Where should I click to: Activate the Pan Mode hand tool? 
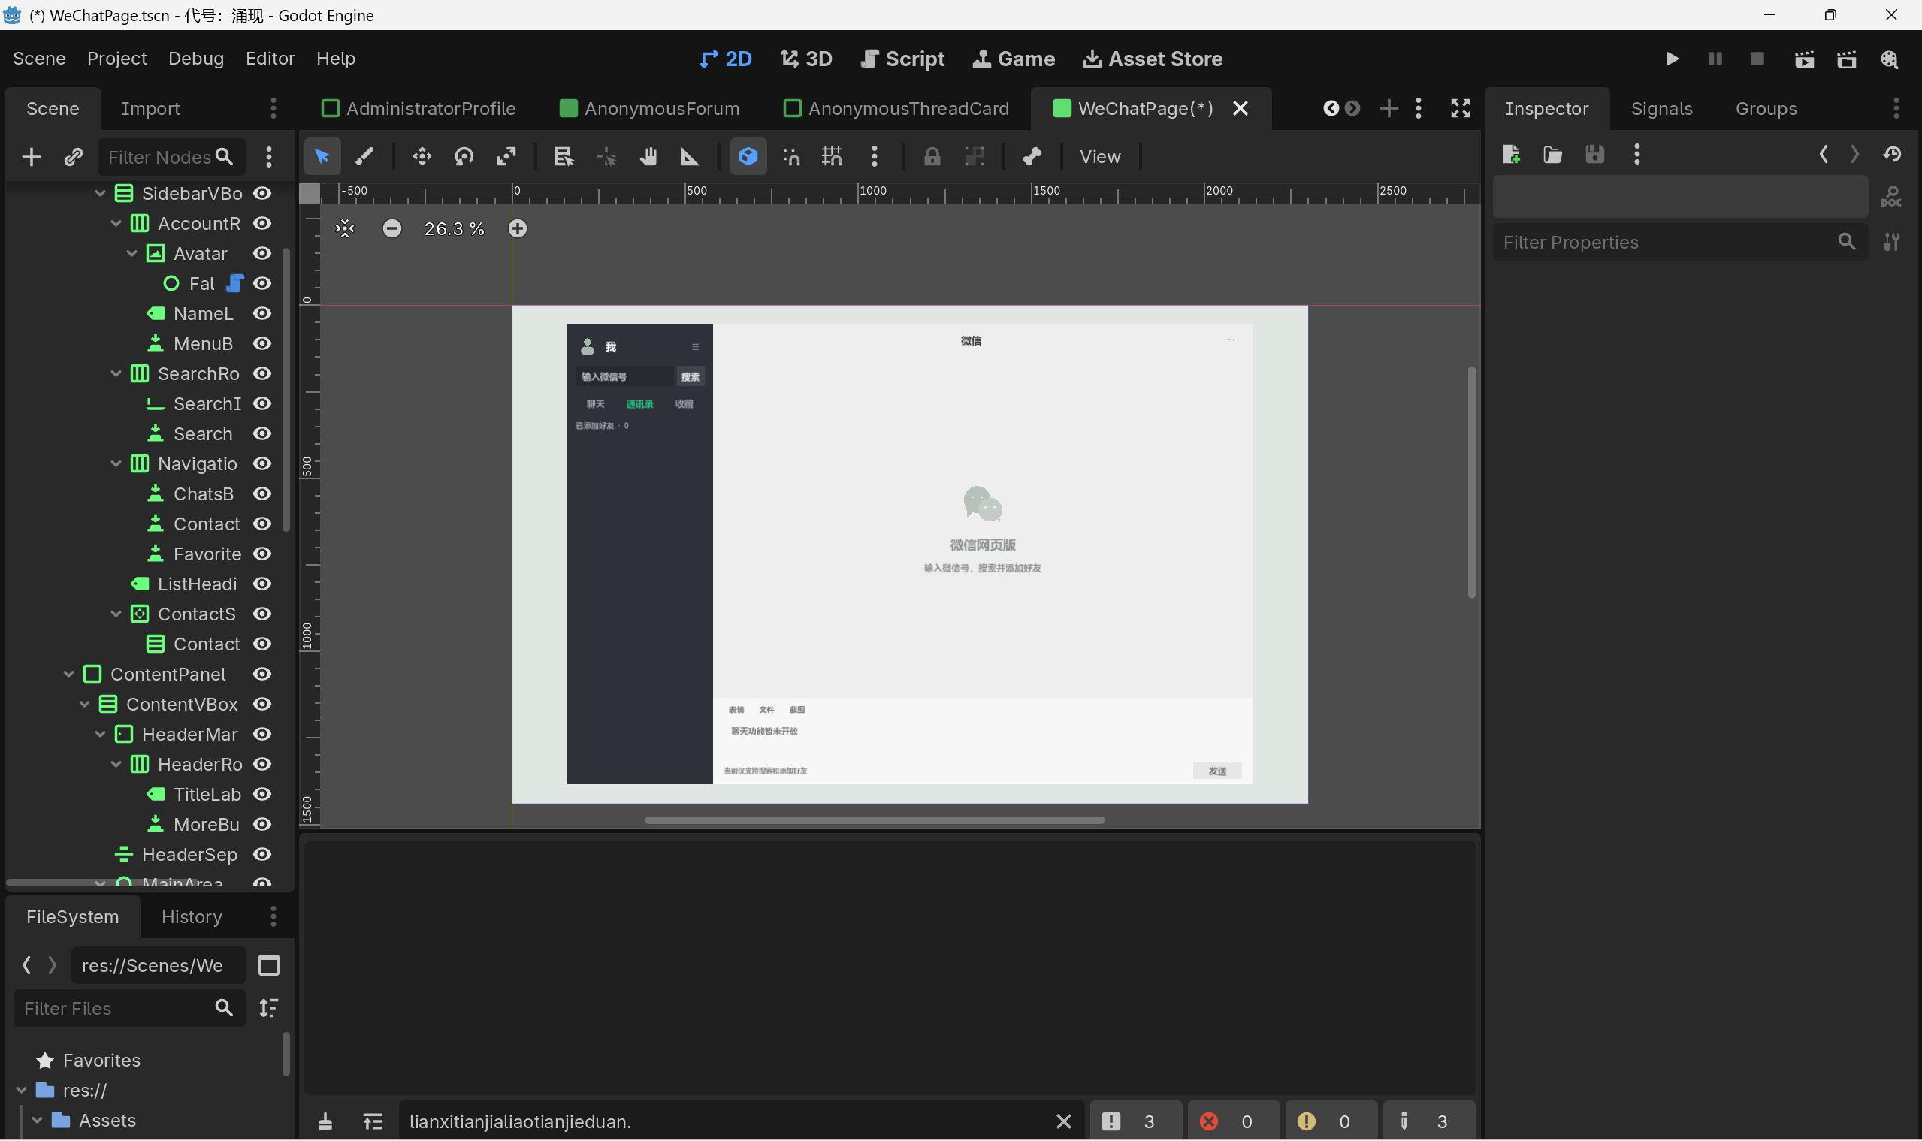click(648, 157)
